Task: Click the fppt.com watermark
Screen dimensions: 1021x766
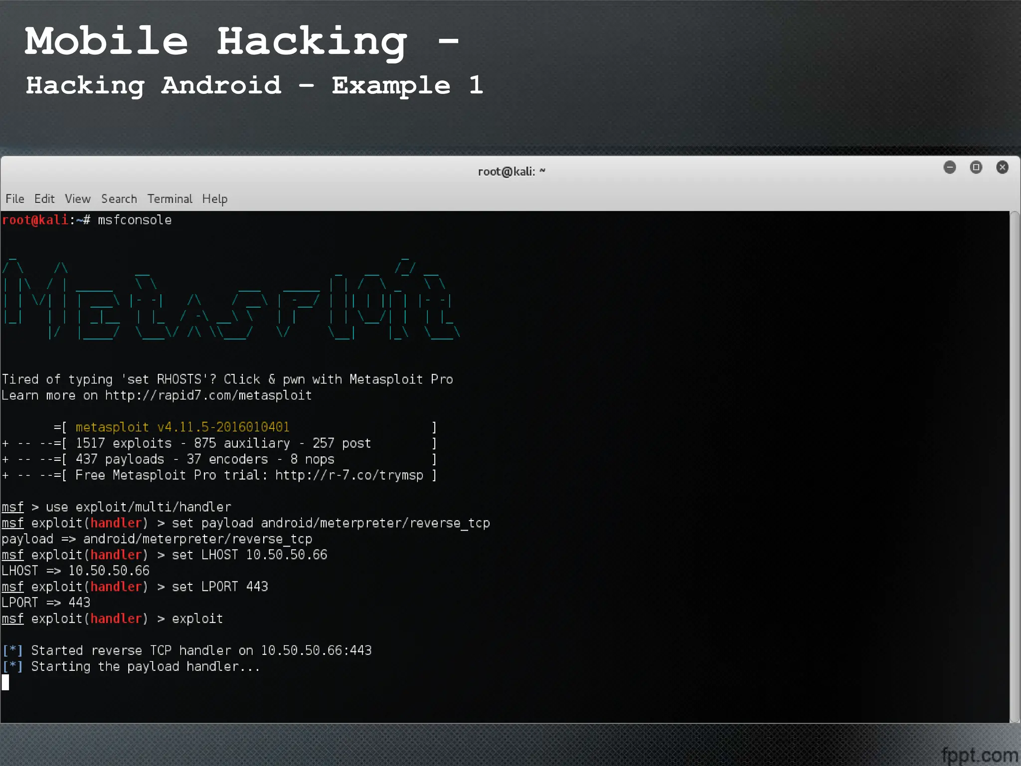Action: 979,755
